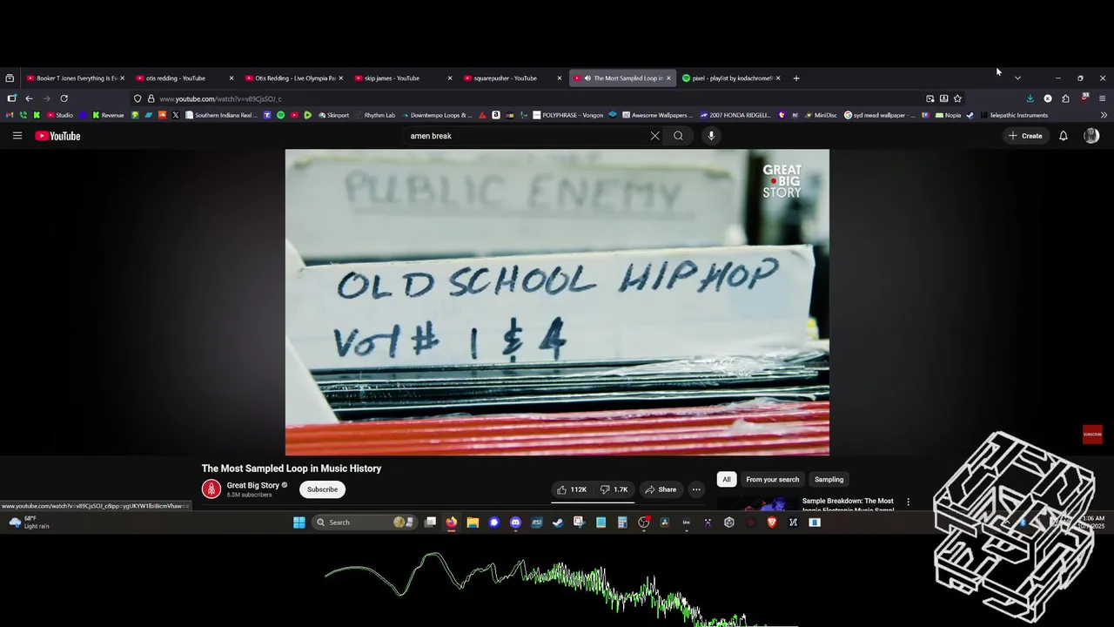Viewport: 1114px width, 627px height.
Task: Open Great Big Story channel name link
Action: click(253, 485)
